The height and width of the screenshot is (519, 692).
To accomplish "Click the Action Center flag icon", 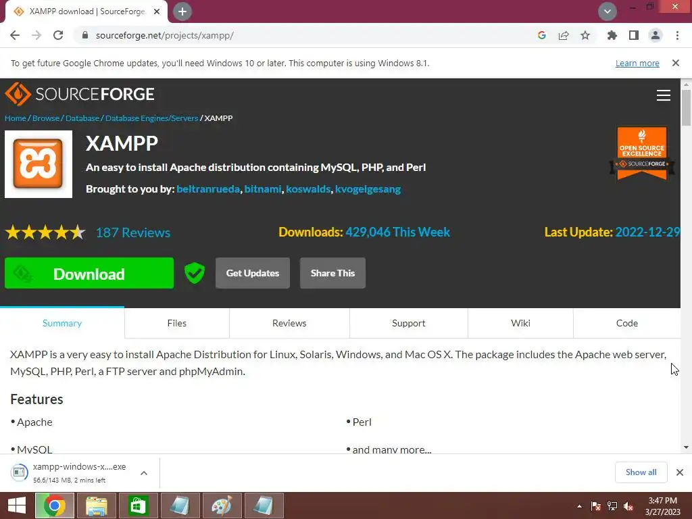I will (x=596, y=506).
